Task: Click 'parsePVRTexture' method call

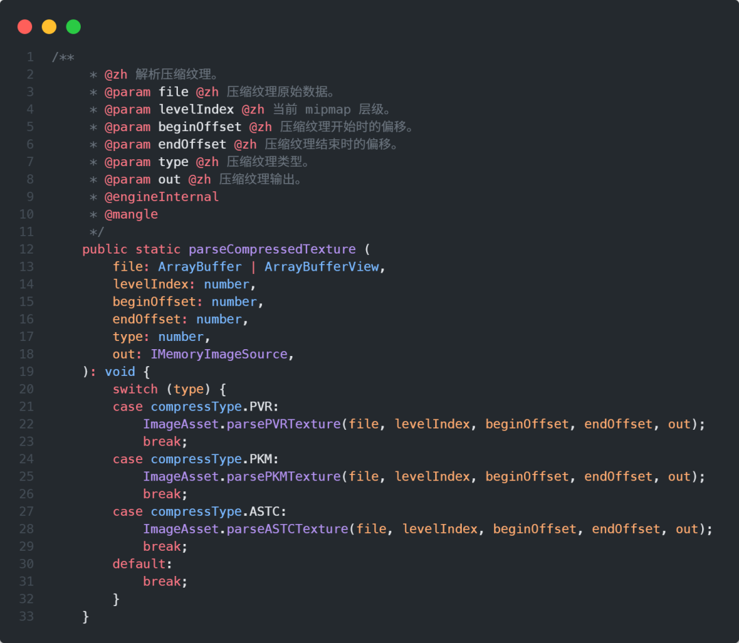Action: coord(283,424)
